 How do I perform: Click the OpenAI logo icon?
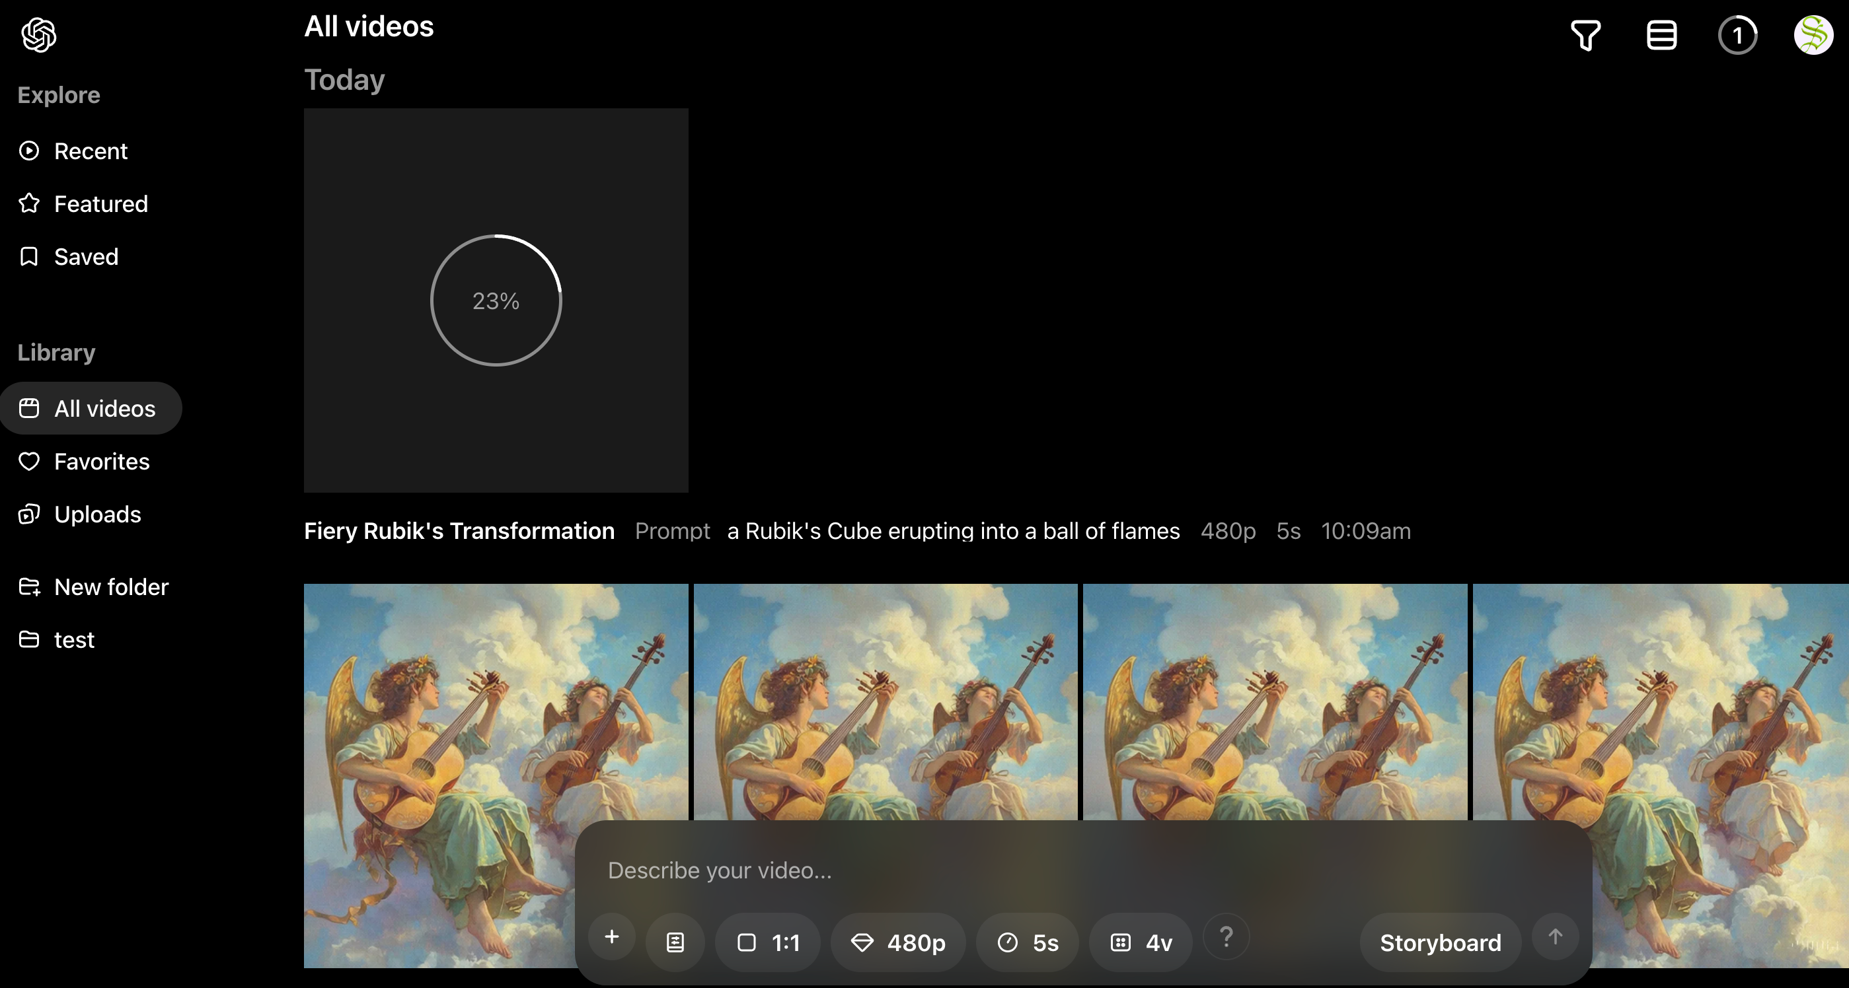tap(39, 34)
